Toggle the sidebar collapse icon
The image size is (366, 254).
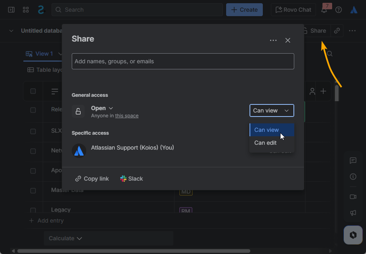click(11, 10)
